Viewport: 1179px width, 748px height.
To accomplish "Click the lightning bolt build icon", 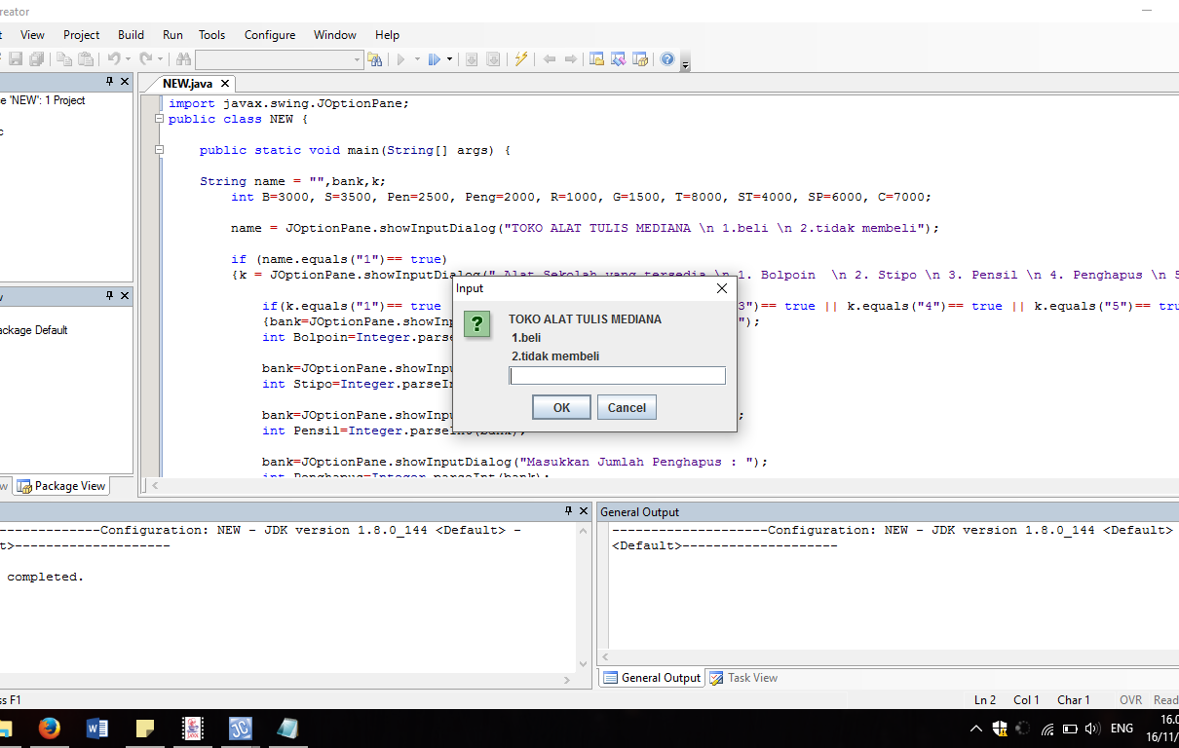I will (x=521, y=59).
